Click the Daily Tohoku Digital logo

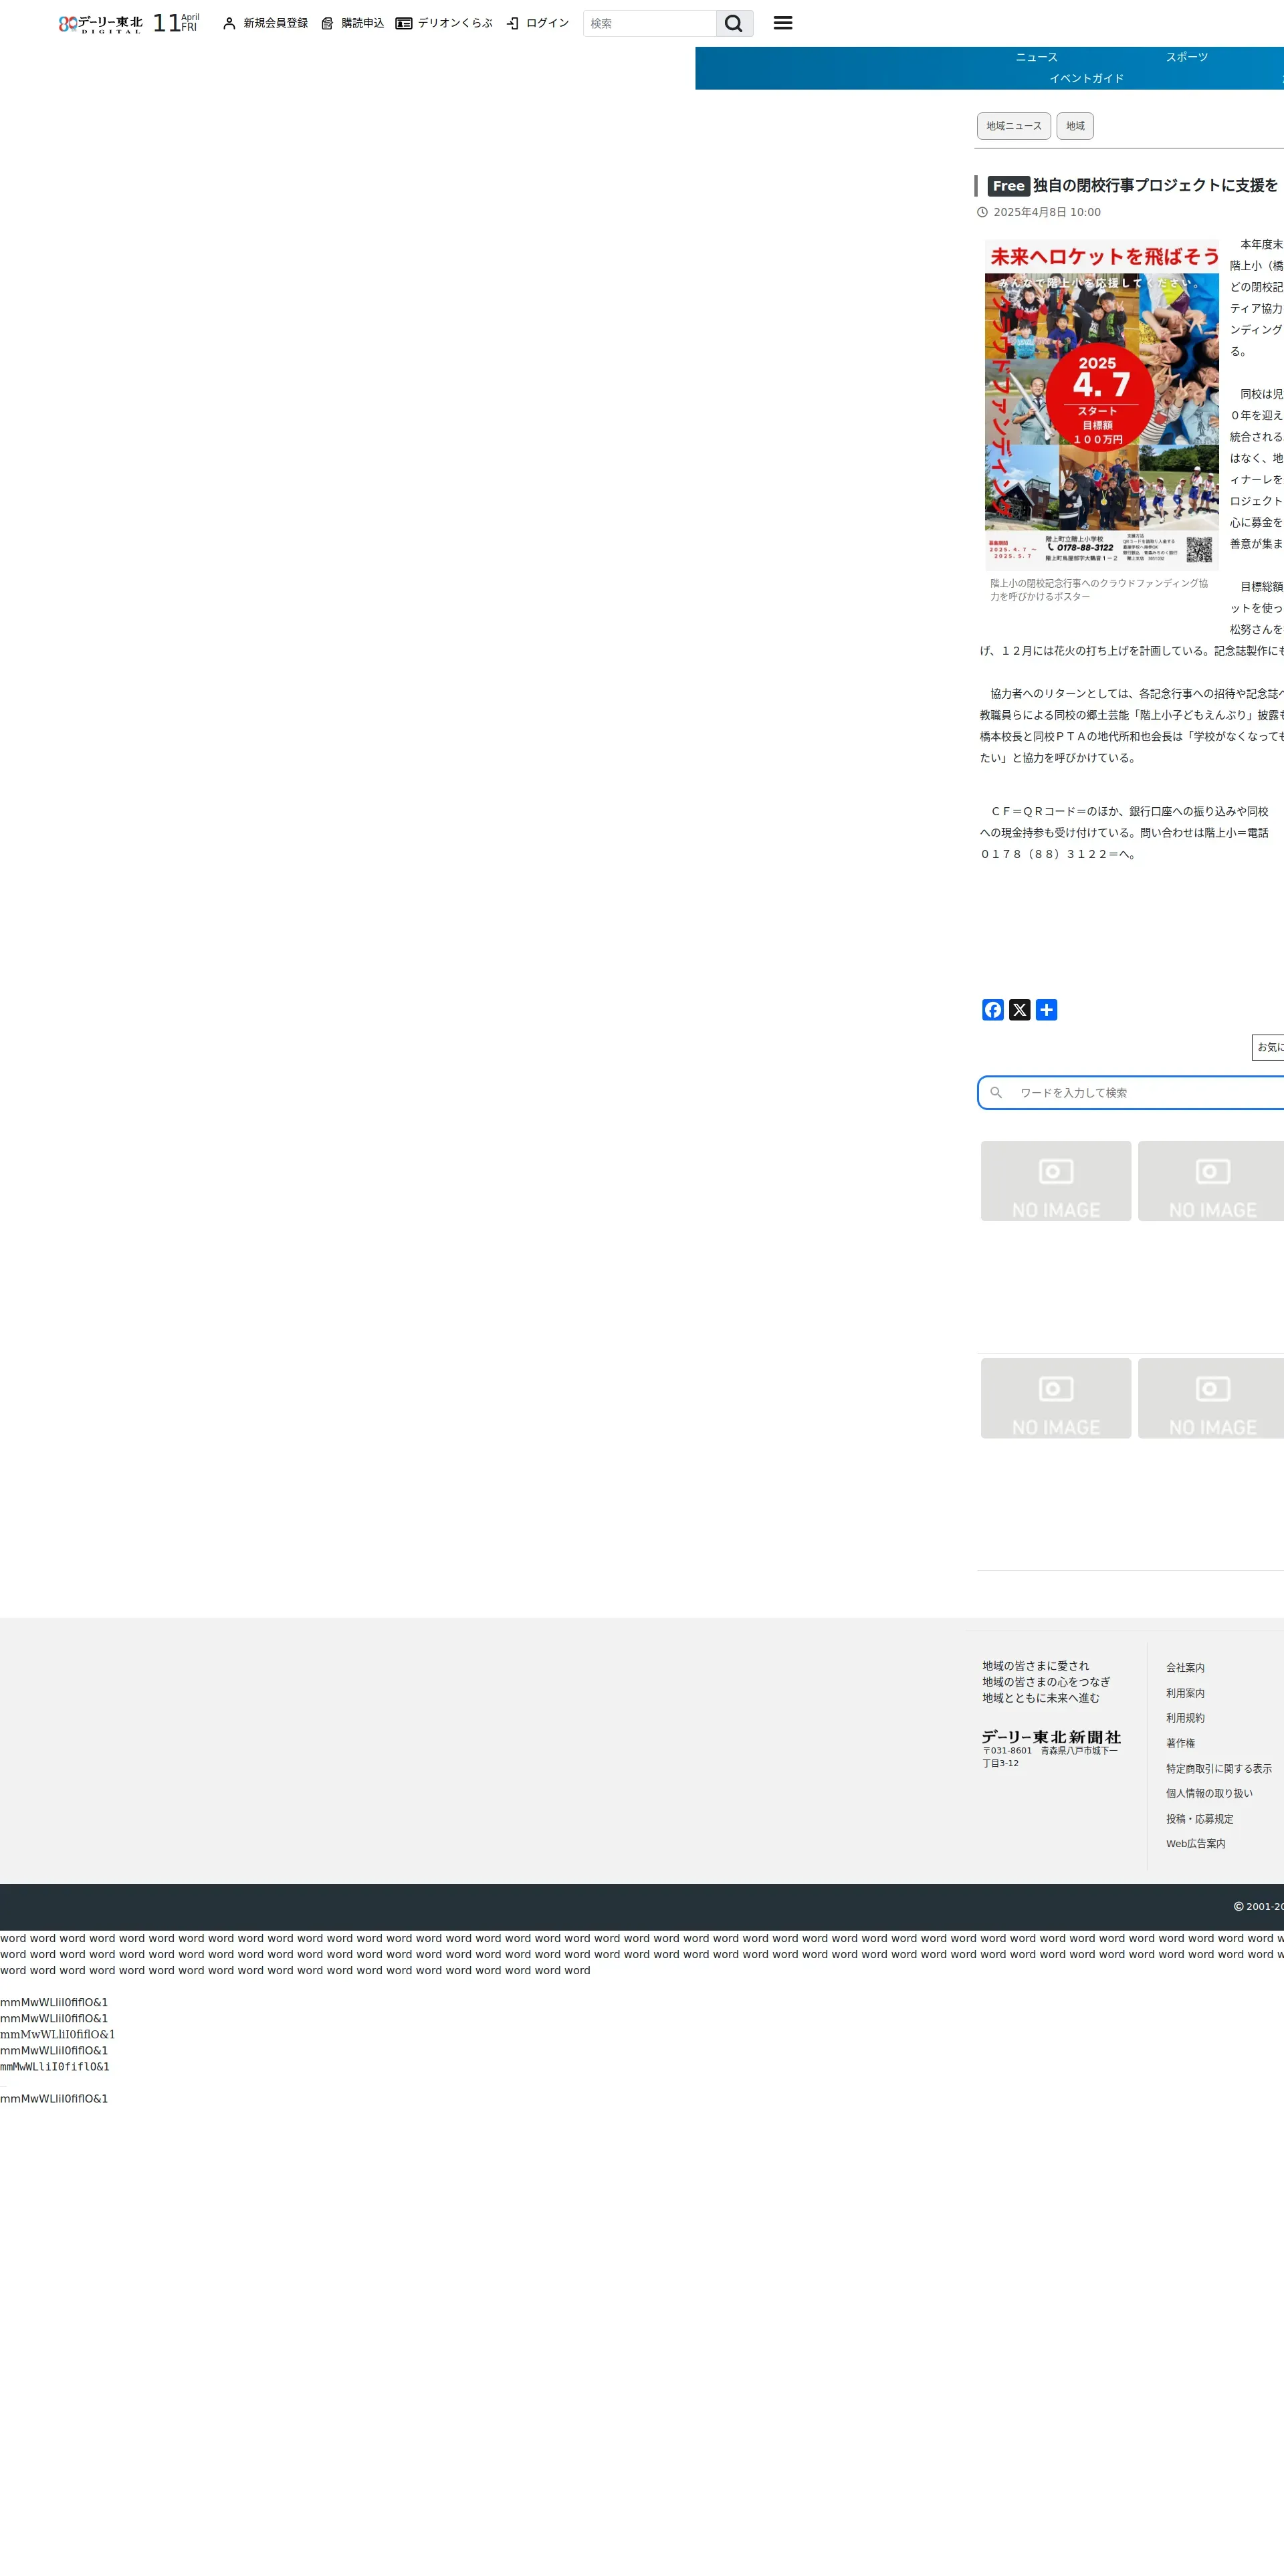point(100,23)
